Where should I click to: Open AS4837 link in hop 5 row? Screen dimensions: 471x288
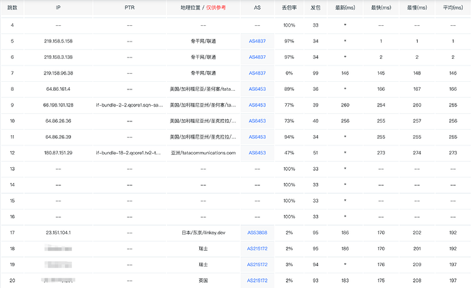[x=257, y=41]
